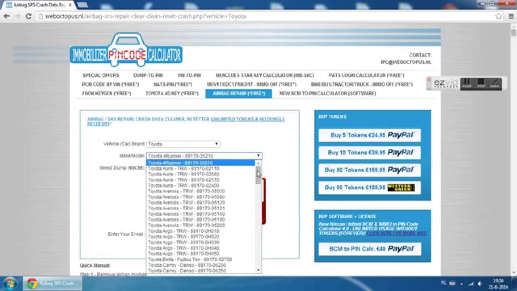Image resolution: width=517 pixels, height=291 pixels.
Task: Choose Toyota 4Runner - 89170-35210 in list
Action: pos(201,163)
